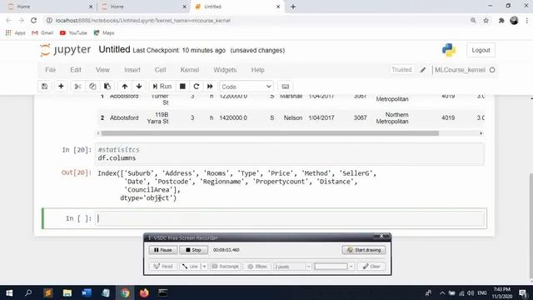
Task: Focus the empty code cell input
Action: click(291, 218)
